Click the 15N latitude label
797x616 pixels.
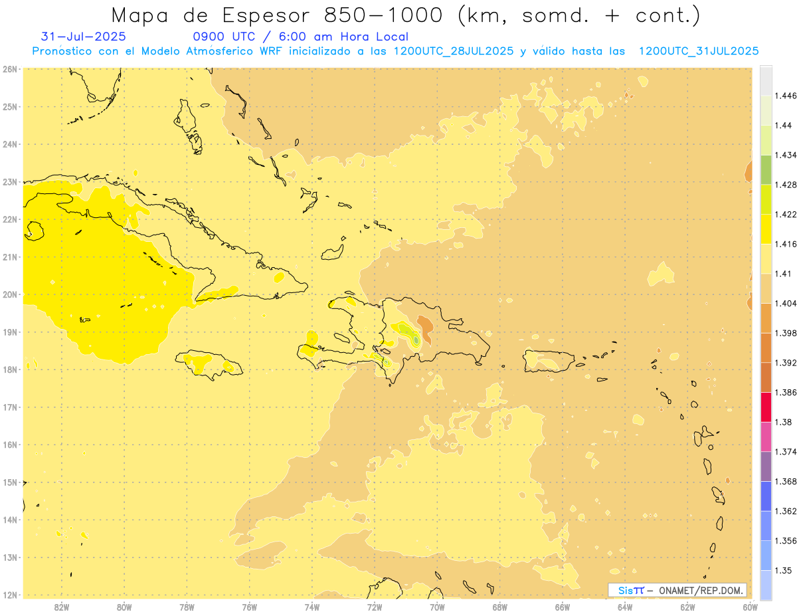click(9, 482)
